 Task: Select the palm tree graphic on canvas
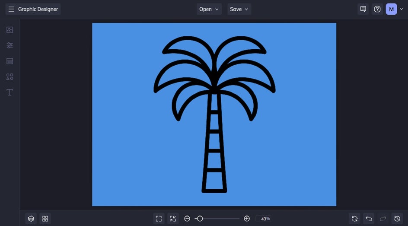214,115
